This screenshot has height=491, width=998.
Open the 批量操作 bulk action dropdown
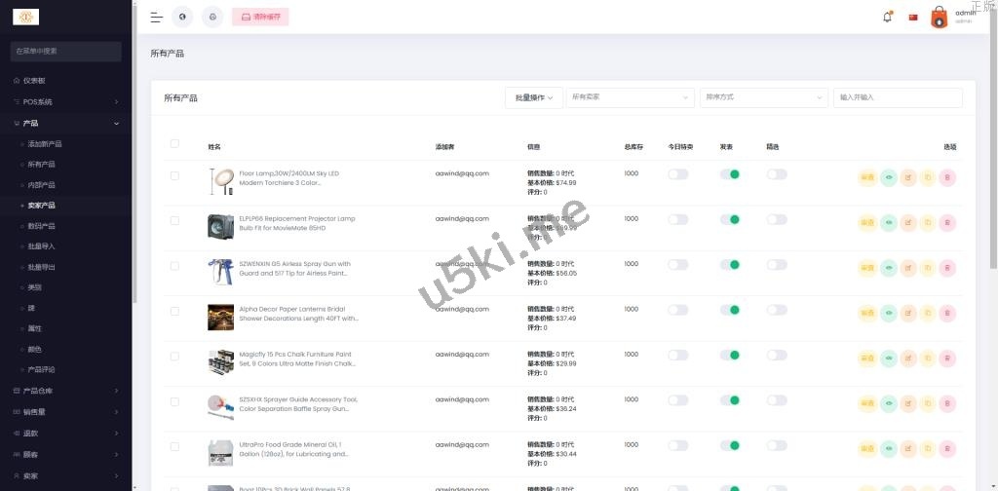pos(534,97)
